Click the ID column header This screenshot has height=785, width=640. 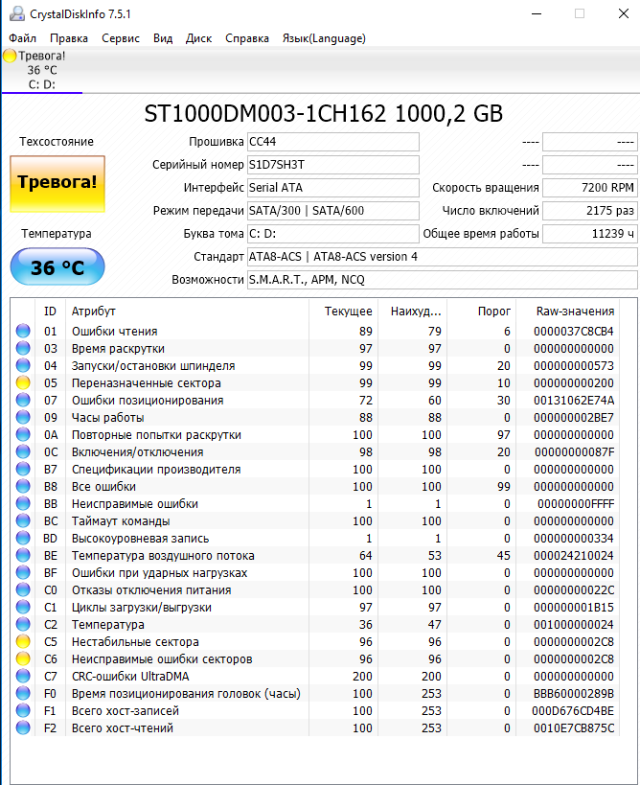50,312
